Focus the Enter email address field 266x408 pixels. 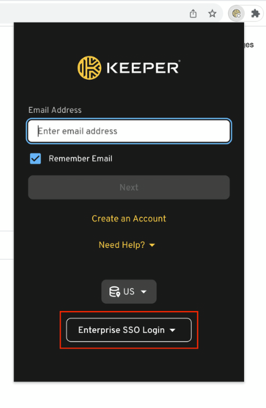tap(129, 131)
